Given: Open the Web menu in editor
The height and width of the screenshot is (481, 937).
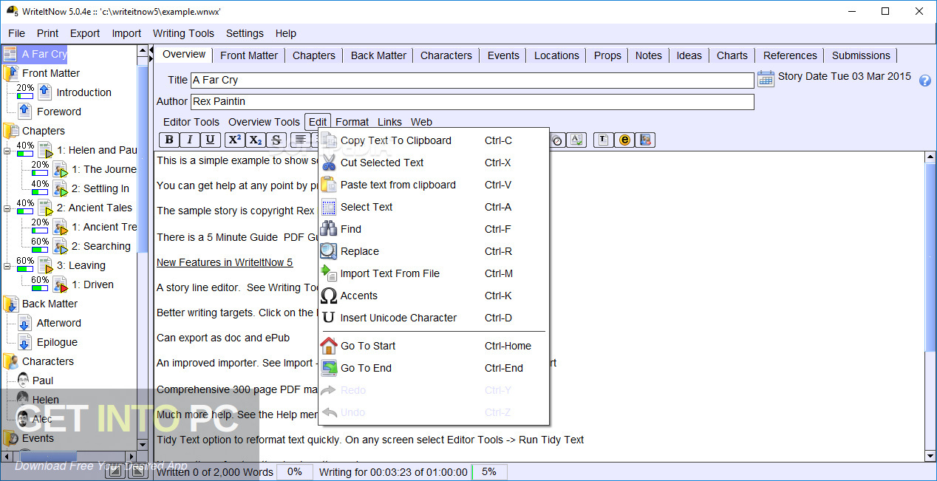Looking at the screenshot, I should point(421,122).
